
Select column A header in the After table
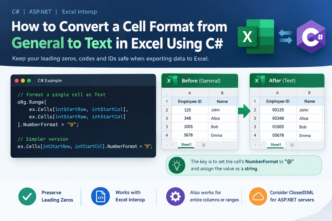click(x=278, y=93)
